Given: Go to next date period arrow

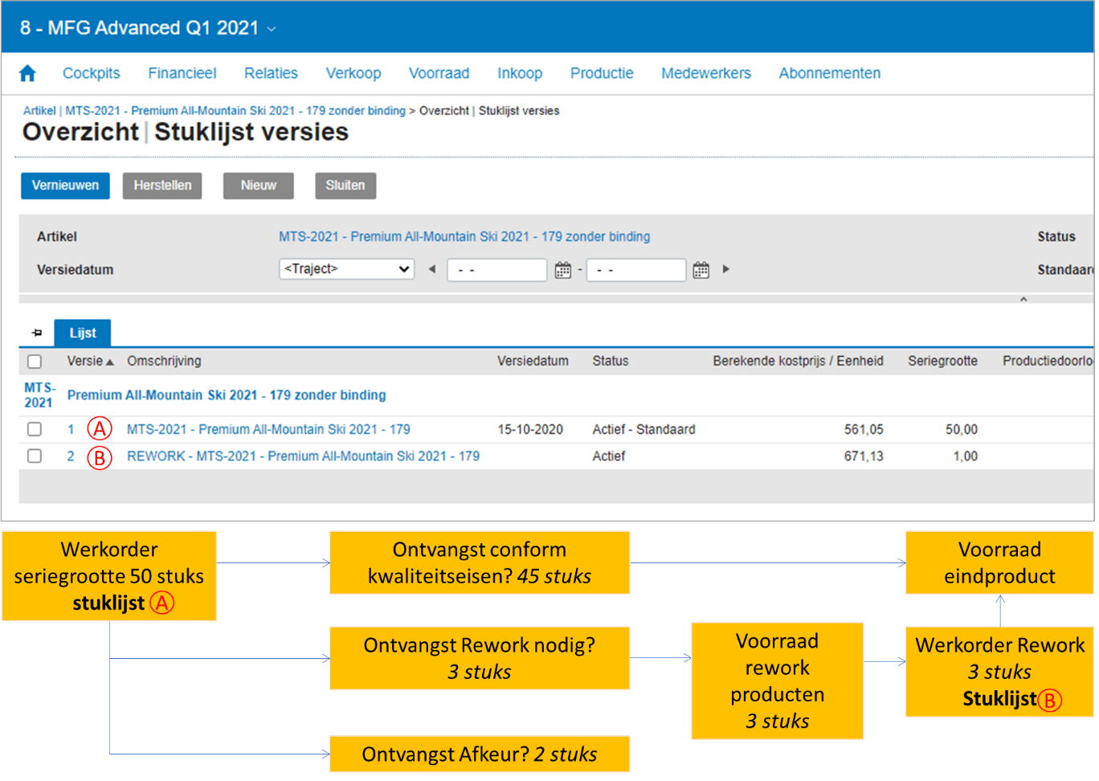Looking at the screenshot, I should [726, 269].
